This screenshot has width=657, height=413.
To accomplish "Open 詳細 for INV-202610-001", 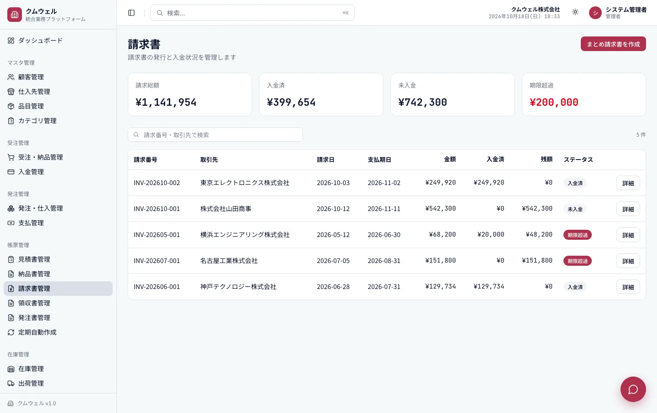I will click(x=628, y=209).
